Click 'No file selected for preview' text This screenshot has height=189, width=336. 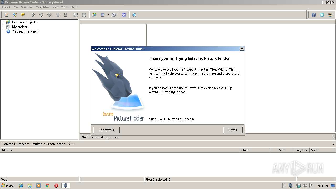click(x=100, y=137)
